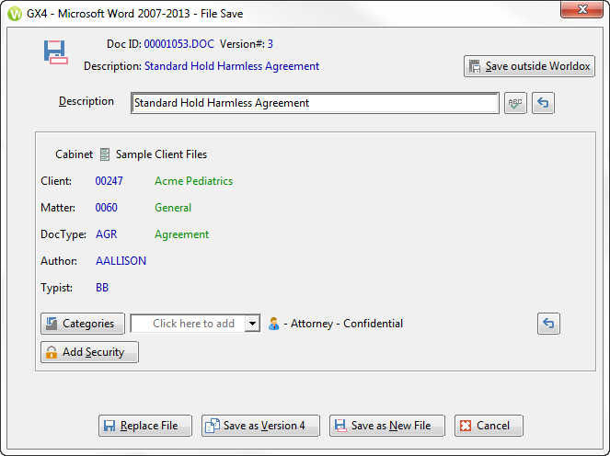This screenshot has width=610, height=456.
Task: Click the spell check ABC icon button
Action: 515,103
